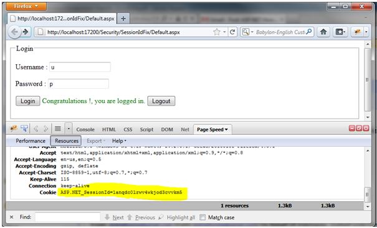Click the Resources button
The height and width of the screenshot is (228, 377).
point(66,141)
